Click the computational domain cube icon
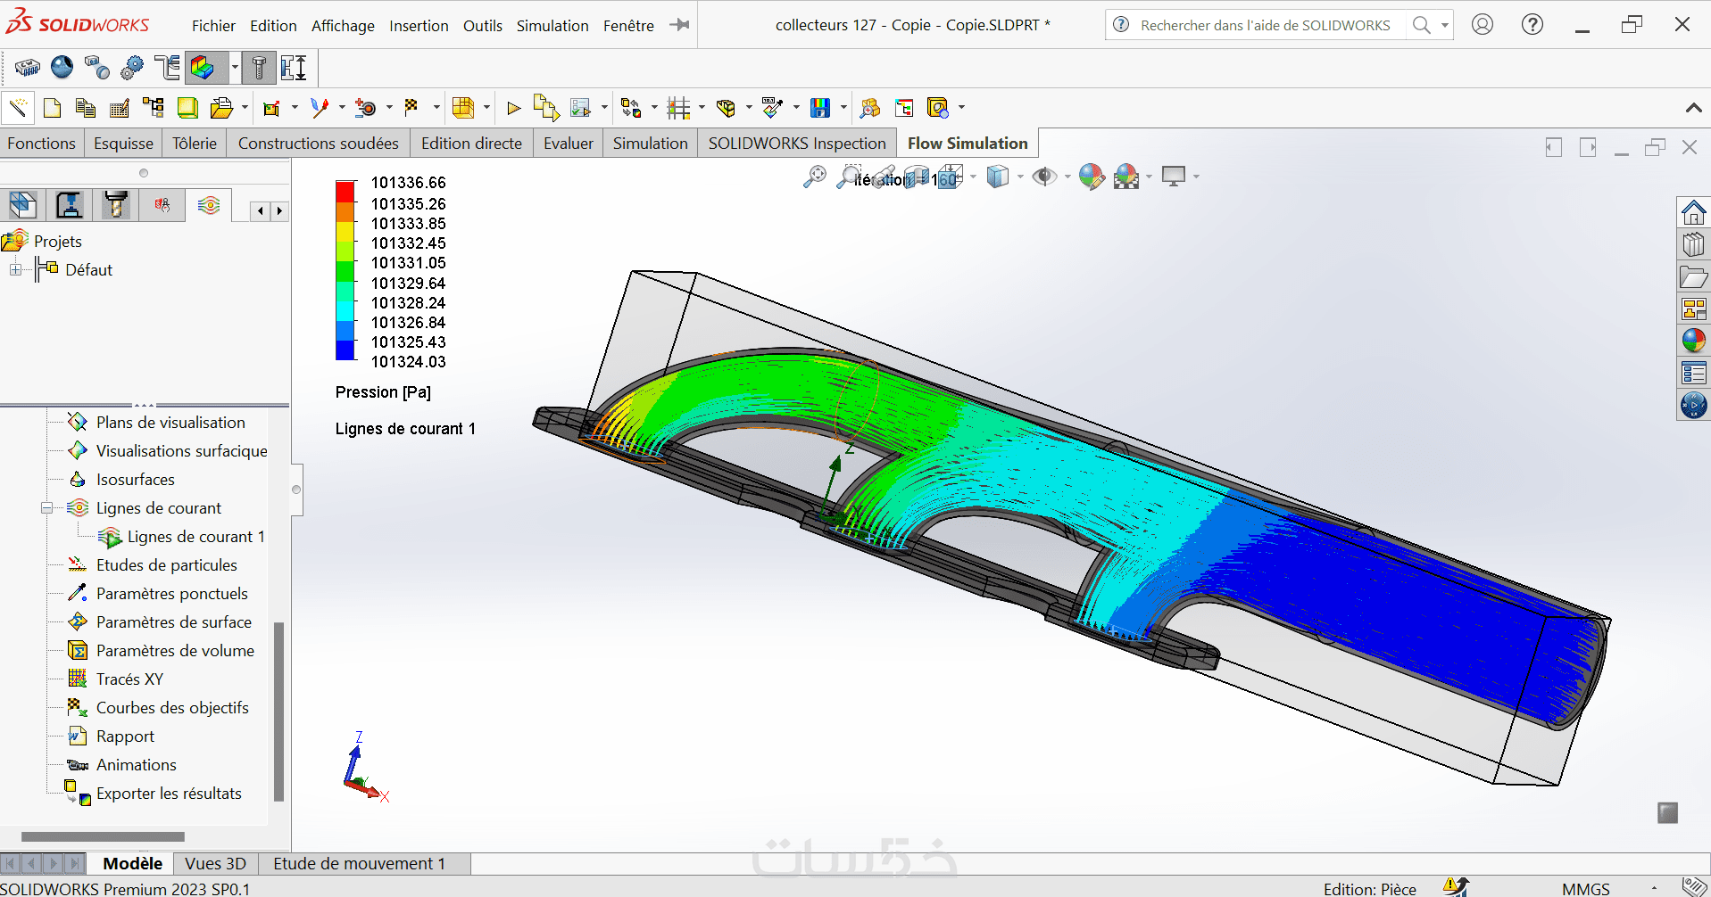 click(x=463, y=108)
